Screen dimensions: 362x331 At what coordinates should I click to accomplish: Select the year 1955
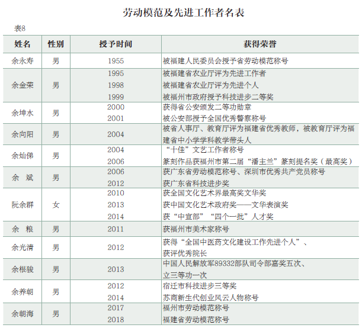point(116,60)
